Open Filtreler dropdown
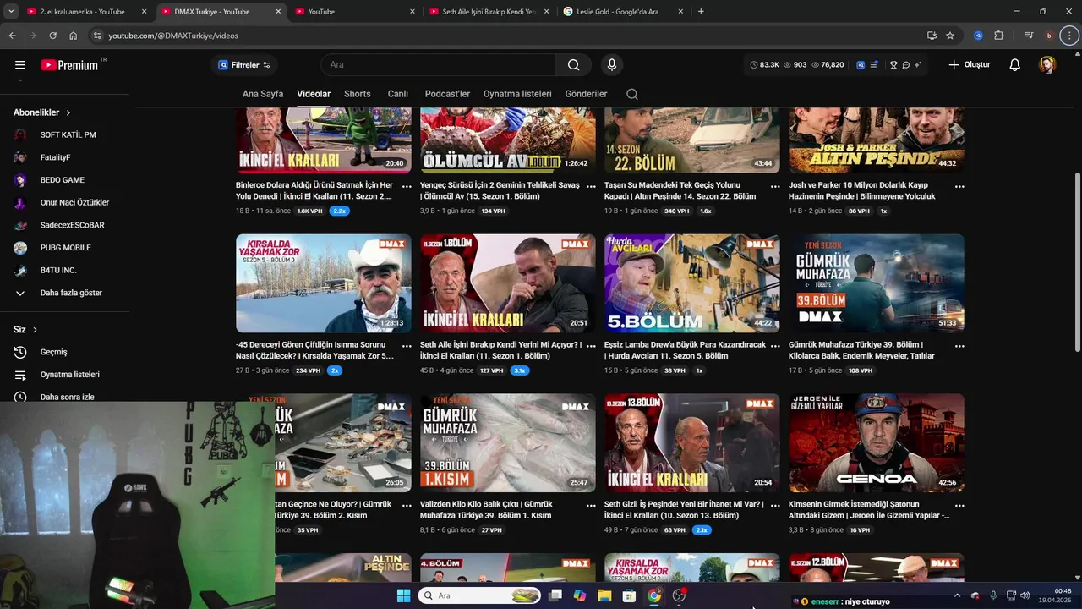1082x609 pixels. coord(244,65)
